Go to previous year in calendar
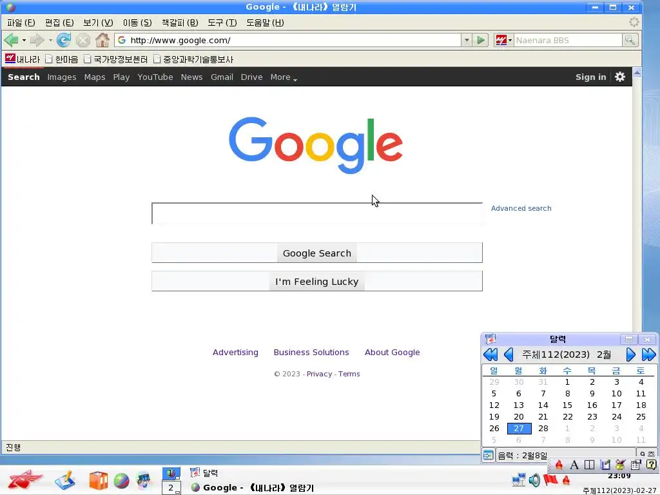This screenshot has width=660, height=495. (490, 354)
